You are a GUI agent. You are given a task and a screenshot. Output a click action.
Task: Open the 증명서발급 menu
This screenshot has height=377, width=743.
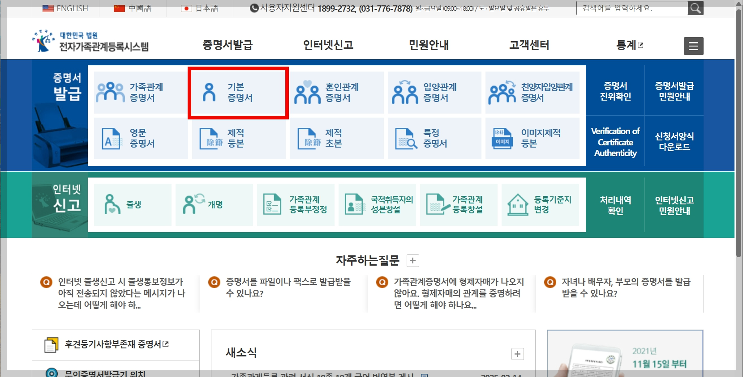[x=228, y=45]
